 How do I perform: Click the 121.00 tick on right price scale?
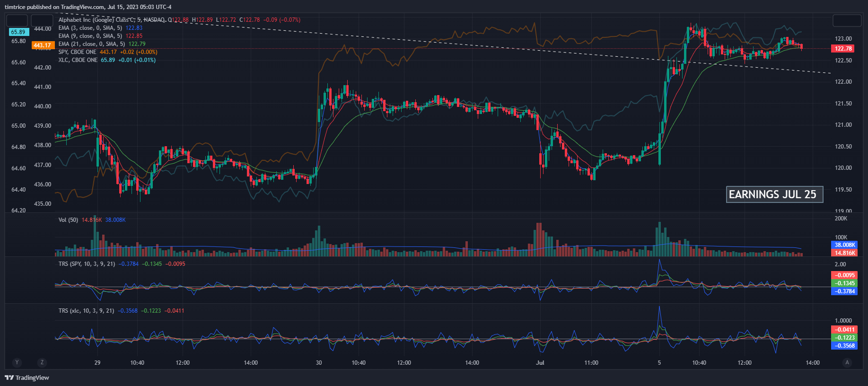pos(843,125)
